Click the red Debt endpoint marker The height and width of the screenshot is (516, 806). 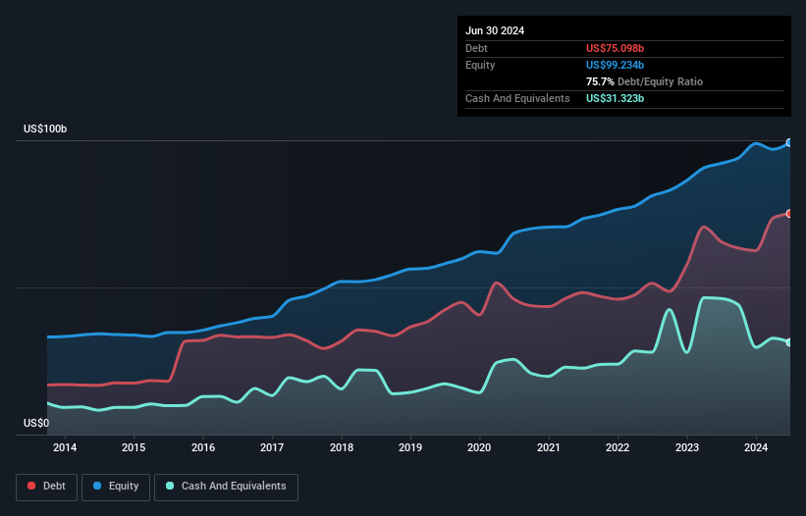(789, 214)
